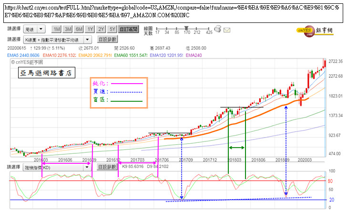Click the URL text box
The height and width of the screenshot is (213, 347).
point(173,13)
